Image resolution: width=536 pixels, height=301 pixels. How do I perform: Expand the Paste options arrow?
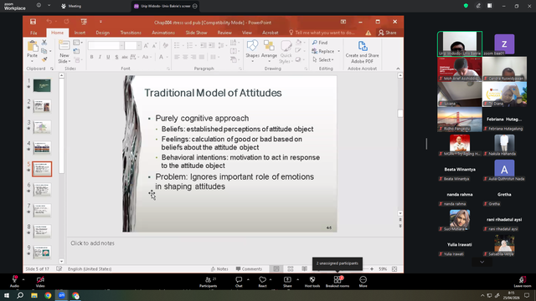tap(33, 61)
